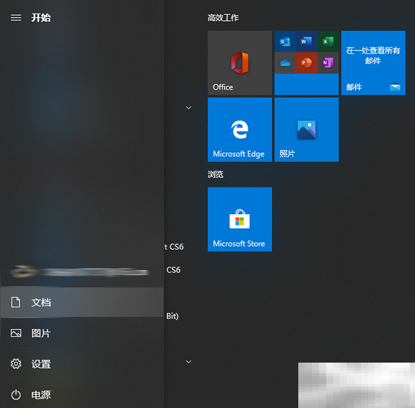Select the app list entry ending 't CS6'
This screenshot has height=408, width=415.
point(174,246)
